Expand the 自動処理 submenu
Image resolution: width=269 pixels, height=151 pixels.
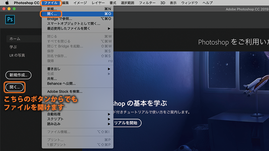coord(78,114)
